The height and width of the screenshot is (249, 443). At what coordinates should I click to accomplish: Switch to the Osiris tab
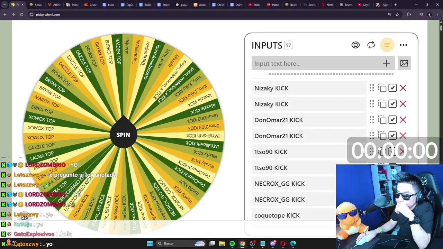236,5
